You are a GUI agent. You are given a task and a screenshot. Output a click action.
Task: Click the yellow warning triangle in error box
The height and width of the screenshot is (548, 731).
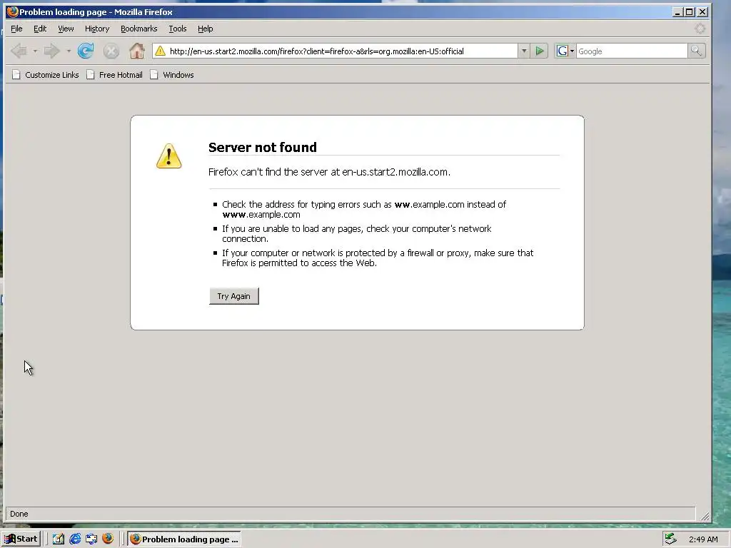click(168, 156)
